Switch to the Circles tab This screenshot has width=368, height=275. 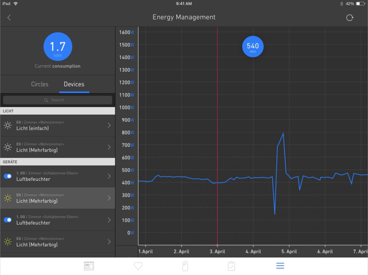(x=40, y=84)
